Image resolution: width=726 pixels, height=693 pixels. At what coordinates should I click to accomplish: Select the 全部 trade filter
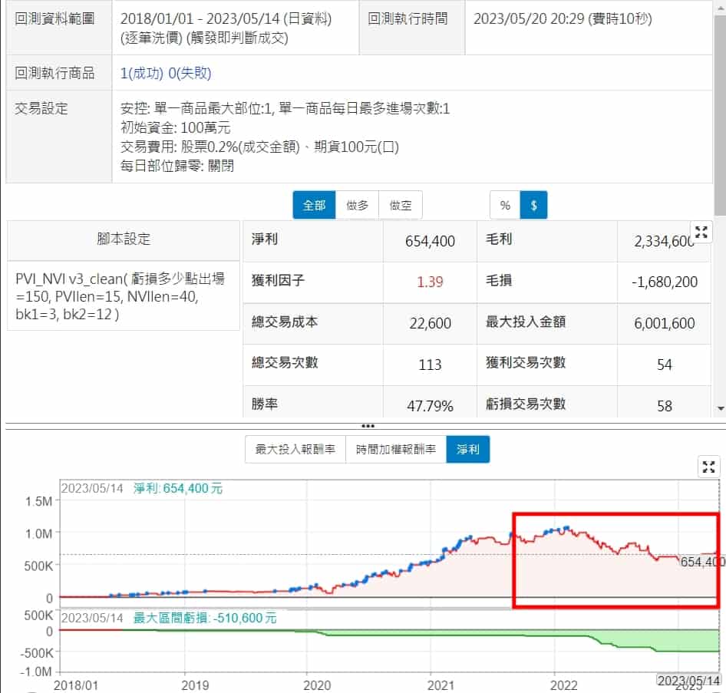[314, 206]
